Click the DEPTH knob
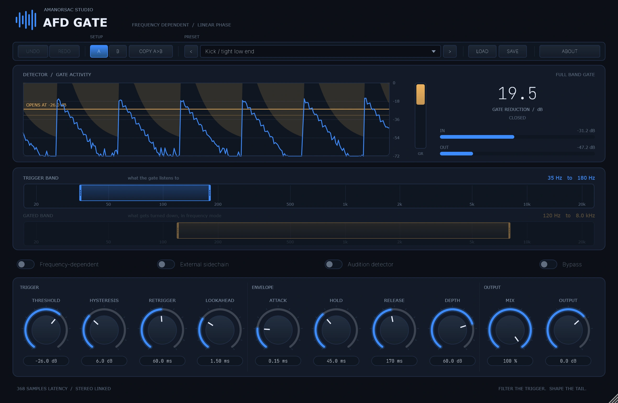 coord(453,330)
